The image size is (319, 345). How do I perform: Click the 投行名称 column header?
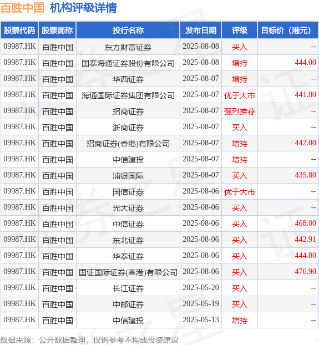[x=128, y=30]
